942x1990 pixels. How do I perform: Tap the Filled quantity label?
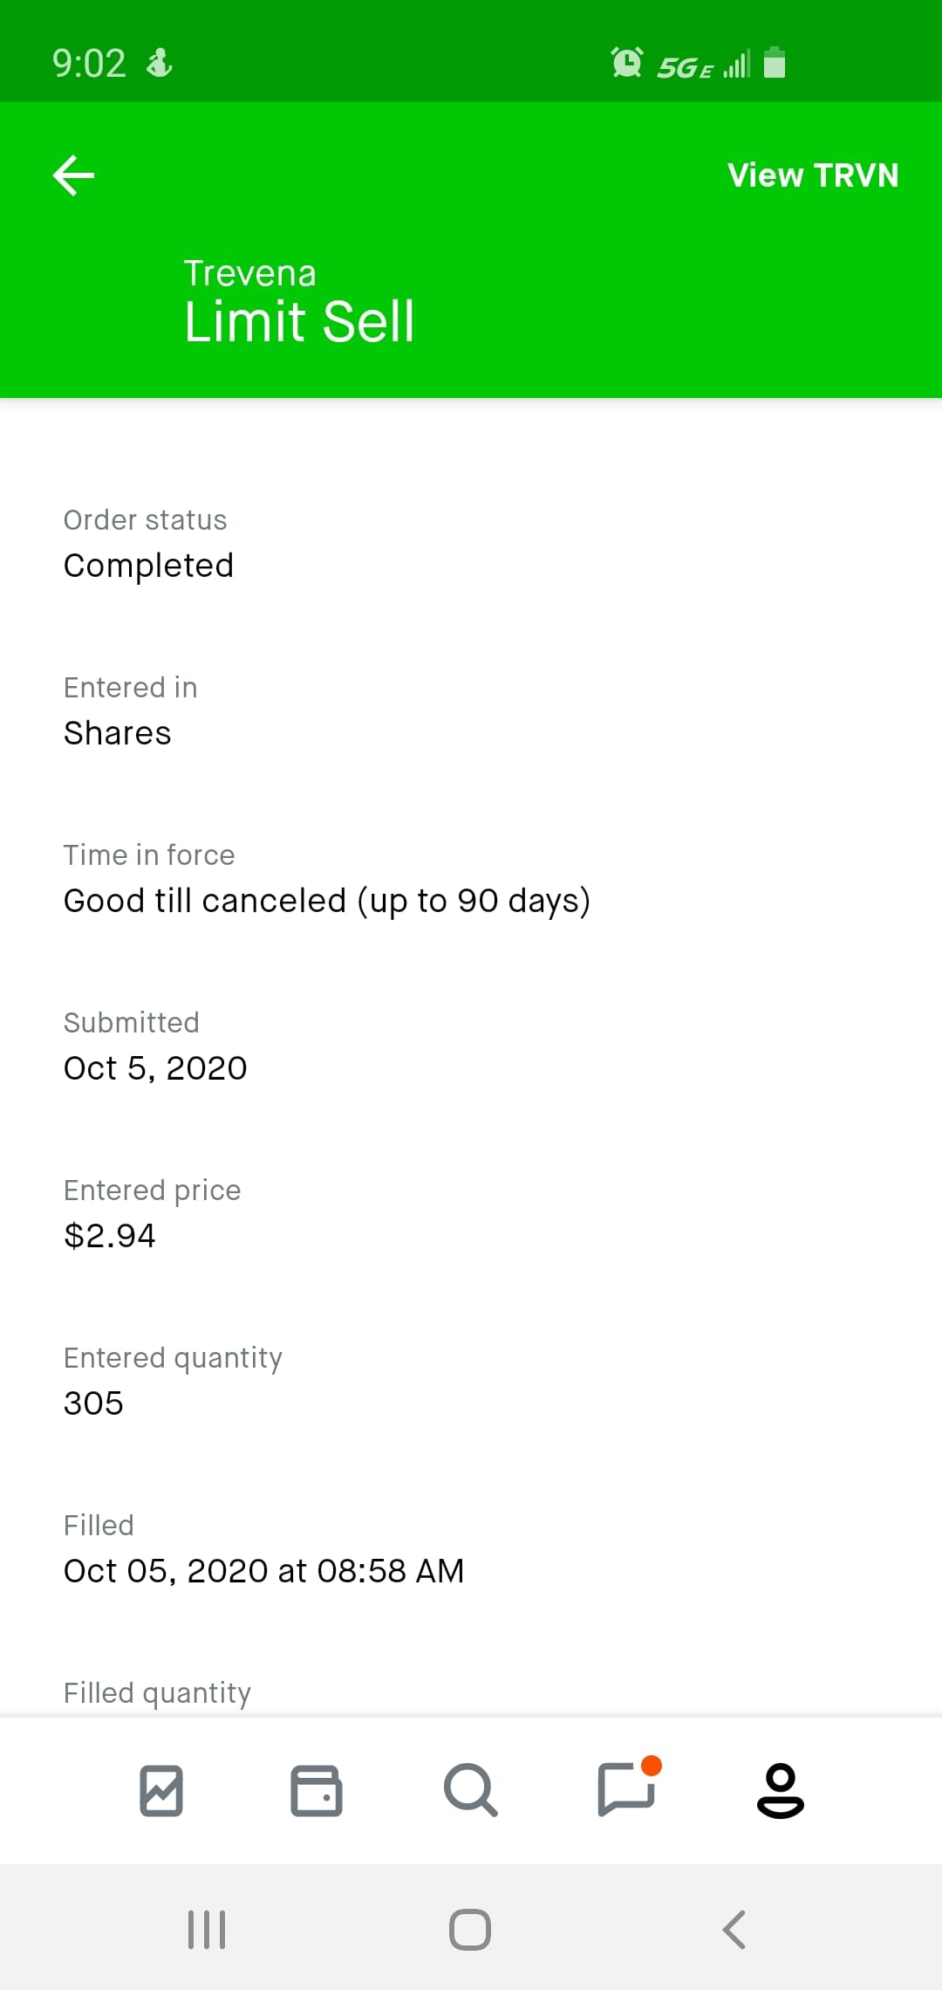(157, 1693)
